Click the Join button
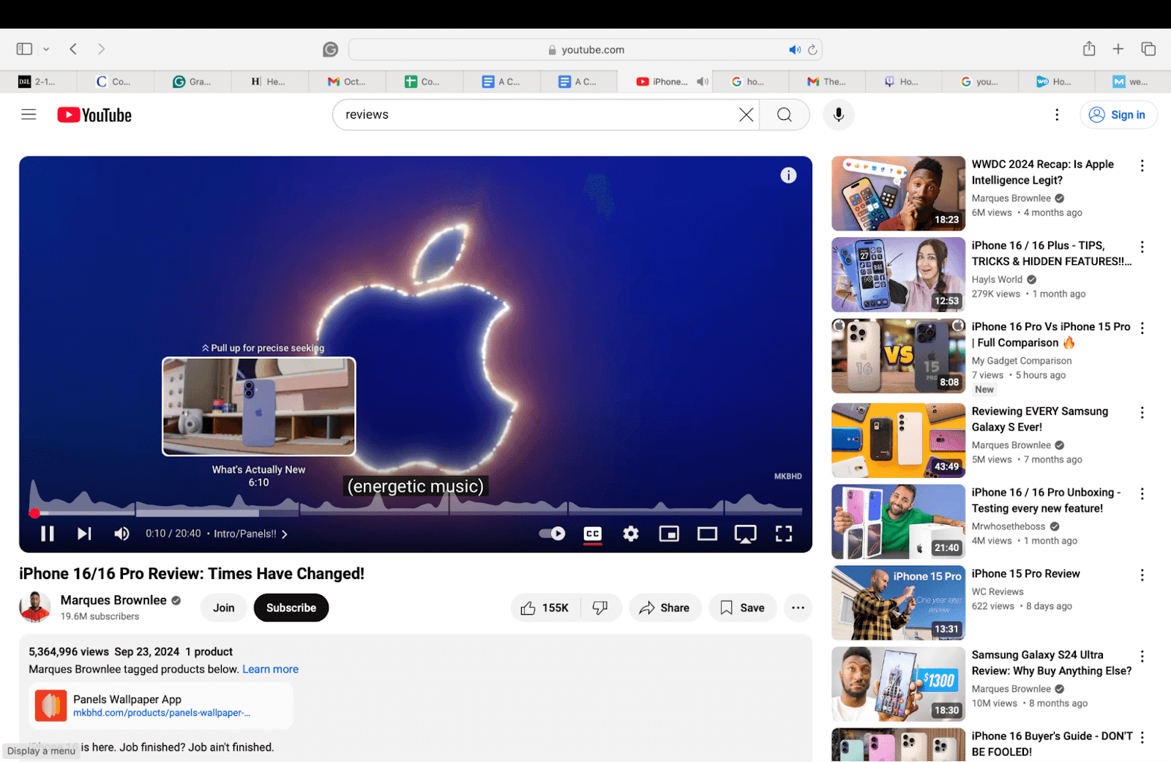The width and height of the screenshot is (1171, 762). [224, 608]
